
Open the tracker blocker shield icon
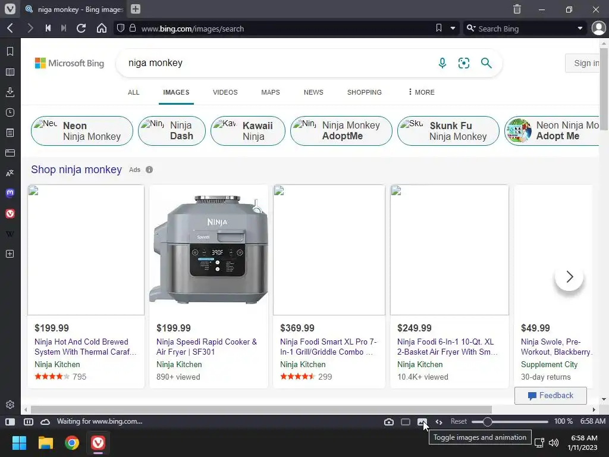click(x=121, y=28)
